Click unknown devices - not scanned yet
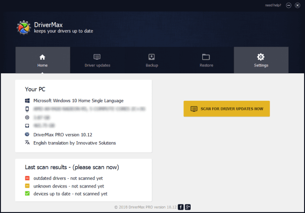 (69, 186)
